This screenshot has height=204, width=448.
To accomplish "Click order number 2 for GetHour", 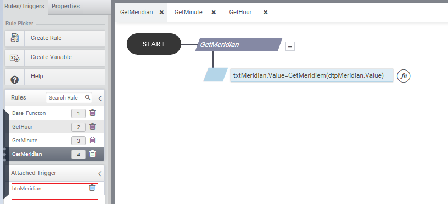I will coord(79,127).
